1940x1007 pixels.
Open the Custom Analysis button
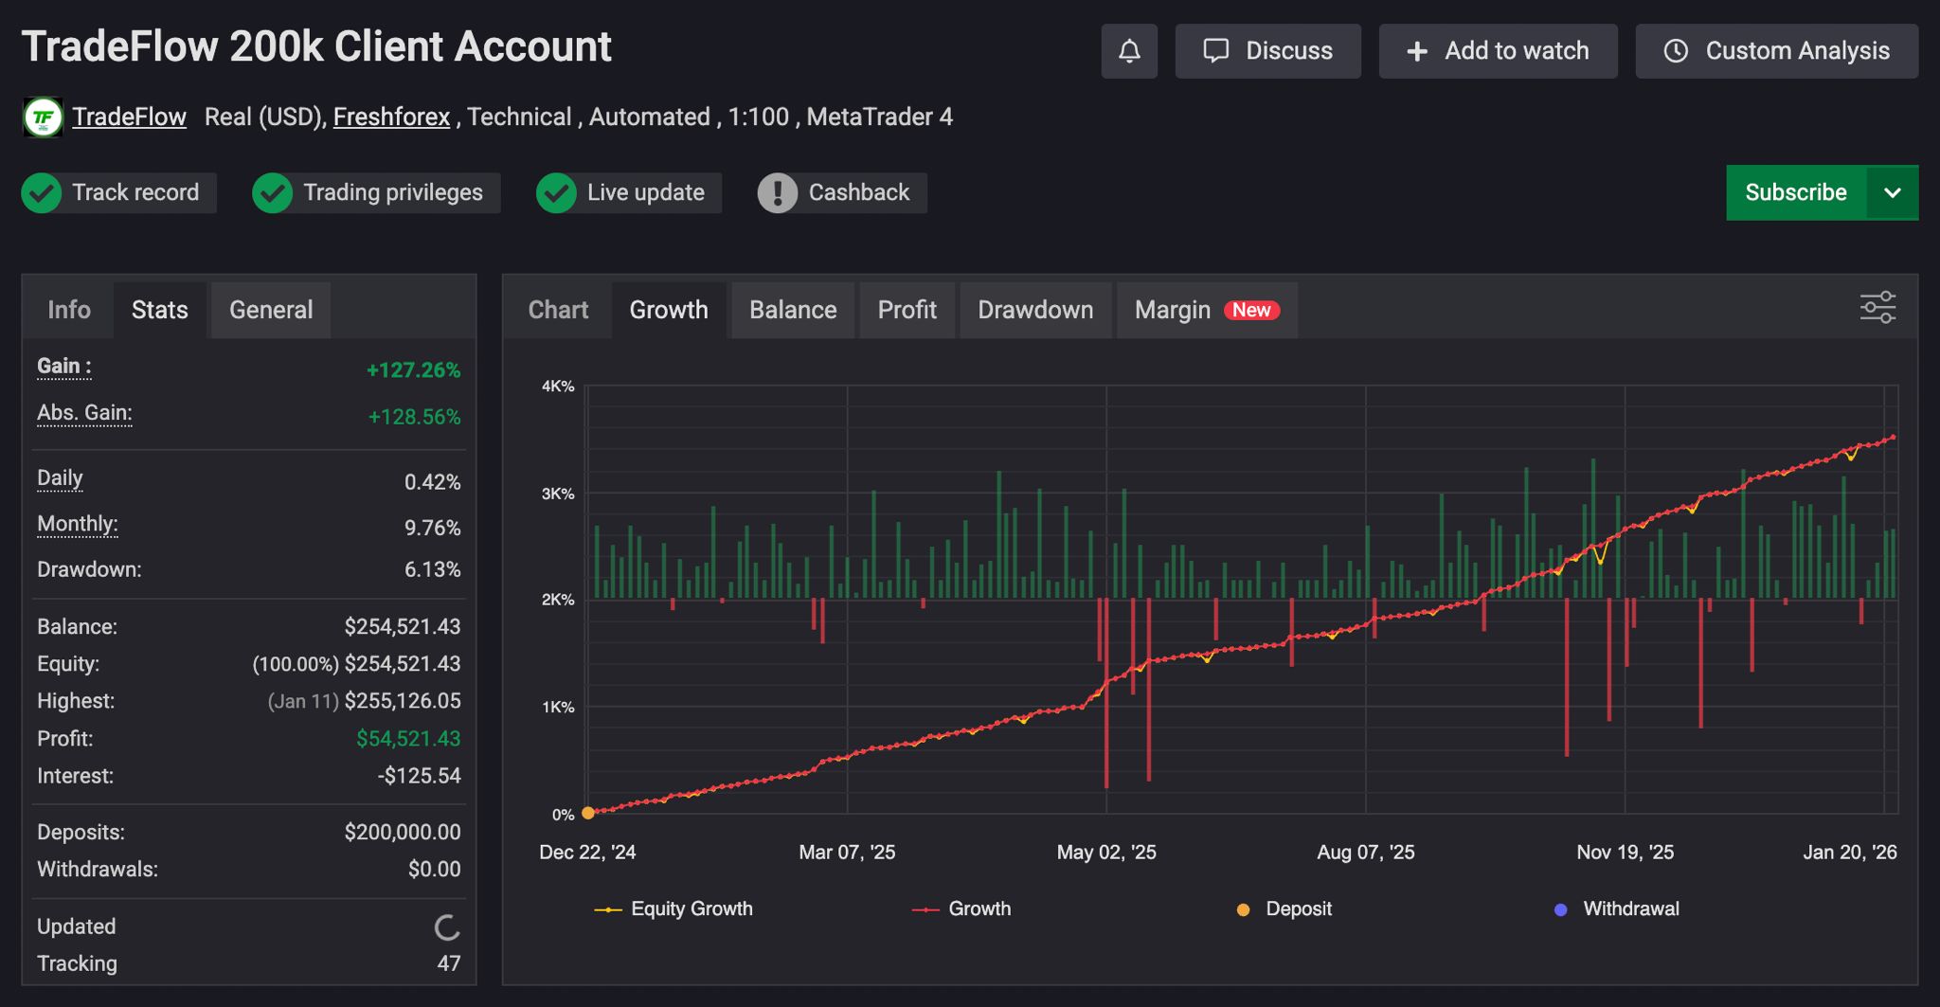1776,51
